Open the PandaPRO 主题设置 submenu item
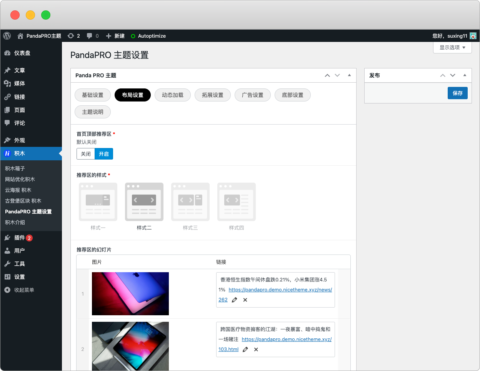 [x=28, y=211]
